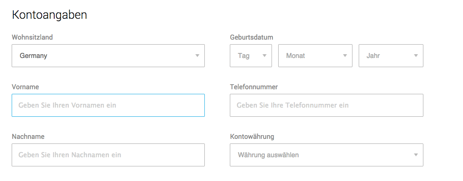Screen dimensions: 463x181
Task: Open the Wohnsitzland dropdown showing Germany
Action: tap(108, 55)
